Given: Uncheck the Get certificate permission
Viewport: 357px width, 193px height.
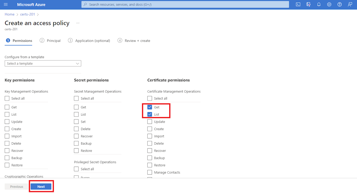Looking at the screenshot, I should tap(150, 107).
